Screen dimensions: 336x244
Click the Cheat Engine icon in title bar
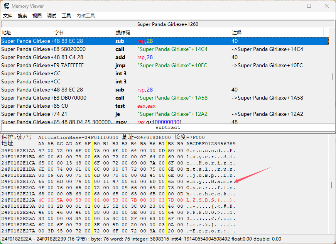7,6
